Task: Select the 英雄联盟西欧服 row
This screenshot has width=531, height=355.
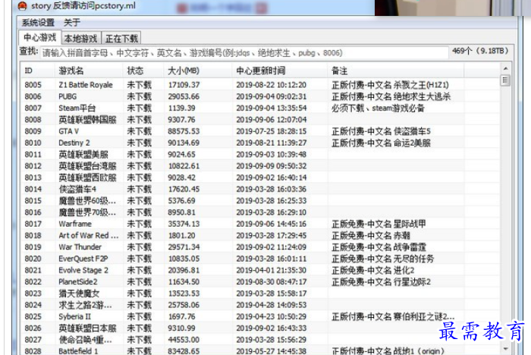Action: [260, 177]
